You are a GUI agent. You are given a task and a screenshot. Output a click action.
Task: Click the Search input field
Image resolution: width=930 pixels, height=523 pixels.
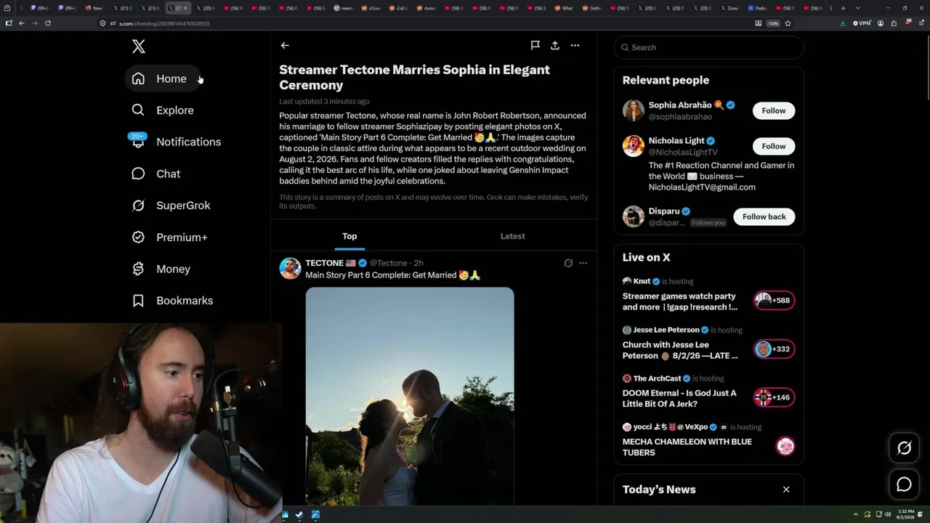coord(709,47)
